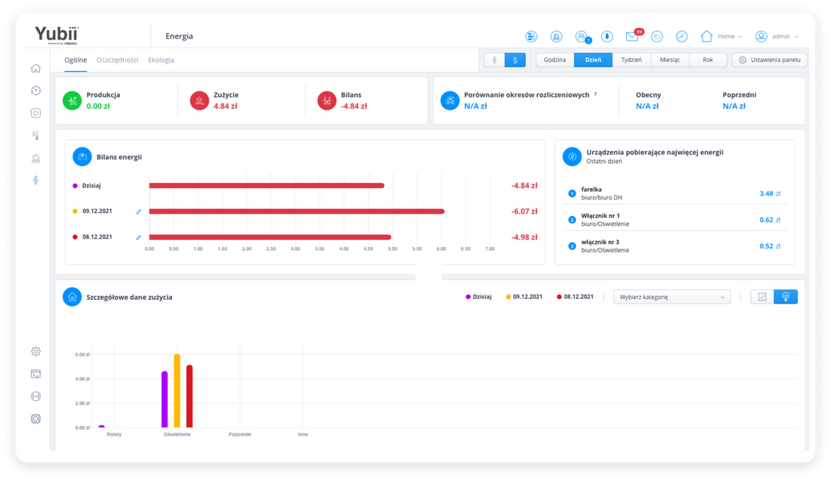Open the climate thermometer icon in sidebar

36,136
